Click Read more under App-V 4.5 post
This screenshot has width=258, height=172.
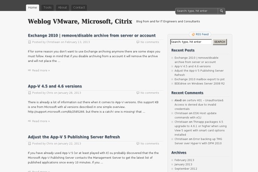point(41,121)
